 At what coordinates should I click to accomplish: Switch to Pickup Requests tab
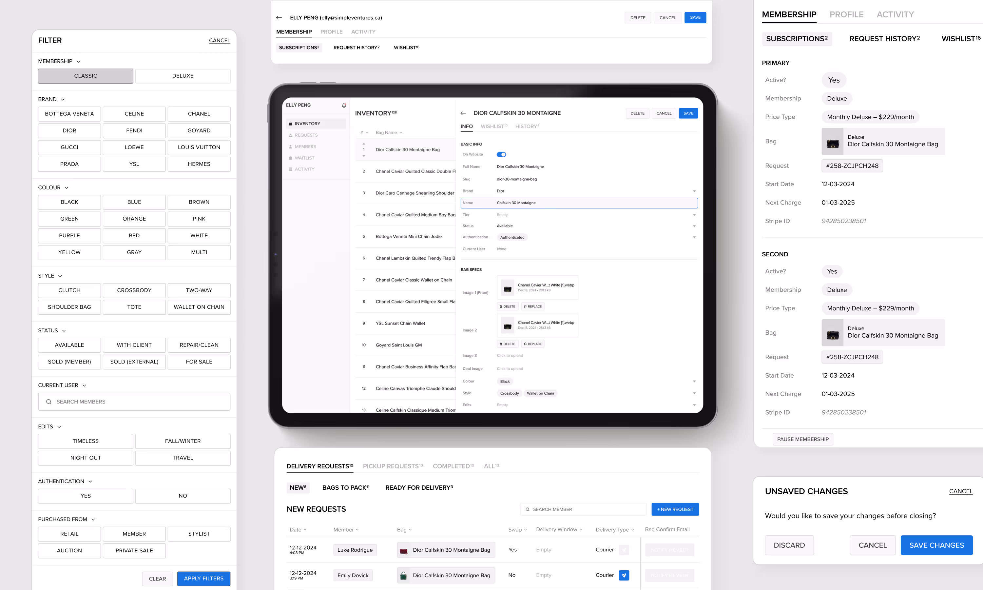click(x=392, y=466)
